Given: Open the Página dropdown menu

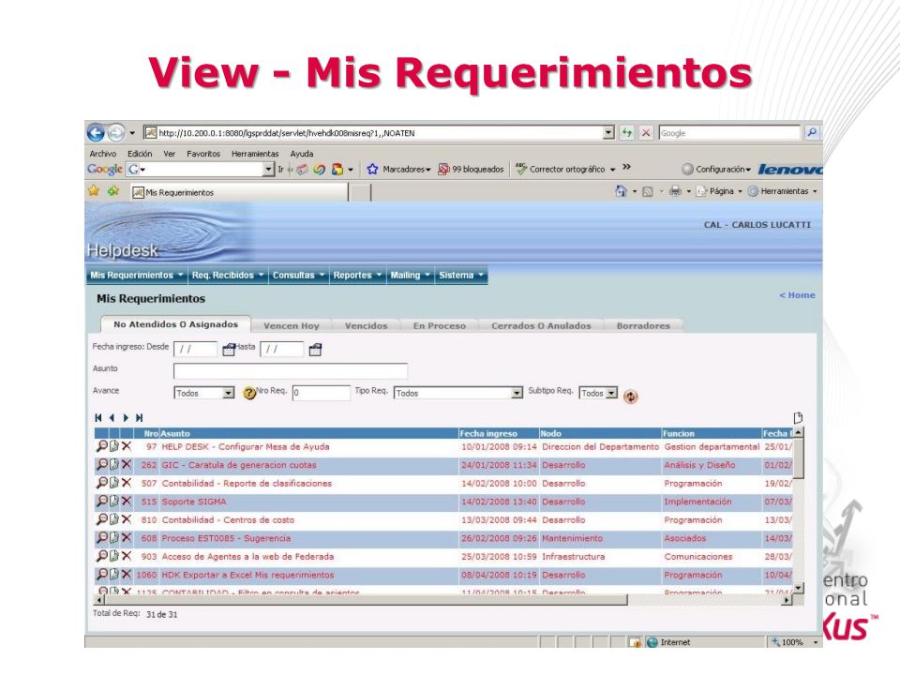Looking at the screenshot, I should click(x=720, y=191).
